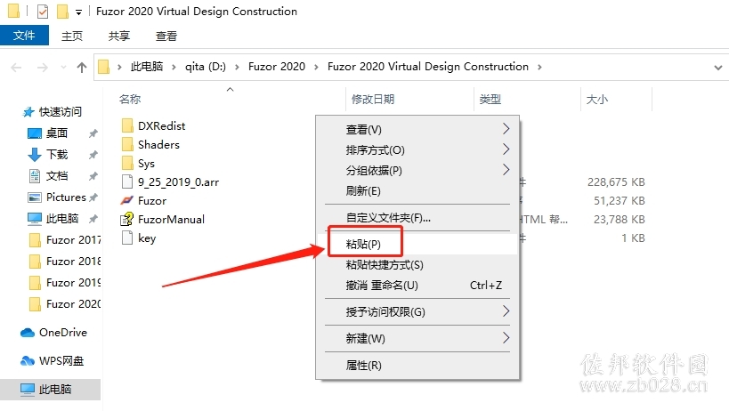Click qita (D:) breadcrumb
Image resolution: width=729 pixels, height=411 pixels.
pos(206,67)
